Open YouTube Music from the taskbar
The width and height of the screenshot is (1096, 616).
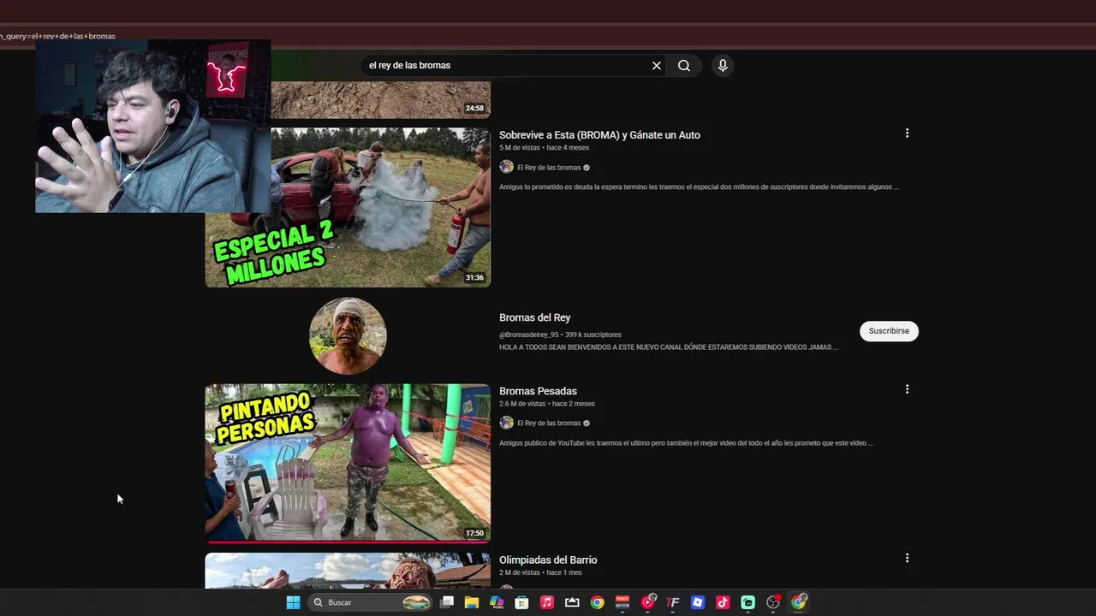click(648, 602)
